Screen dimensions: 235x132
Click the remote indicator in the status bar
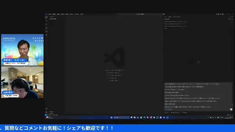46,115
